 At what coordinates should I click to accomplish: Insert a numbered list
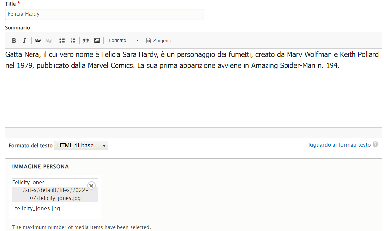pos(73,41)
